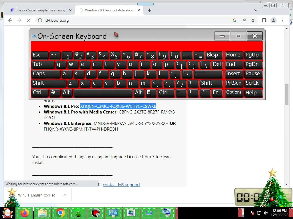Click the Windows logo key on keyboard
The height and width of the screenshot is (219, 293).
pyautogui.click(x=55, y=93)
